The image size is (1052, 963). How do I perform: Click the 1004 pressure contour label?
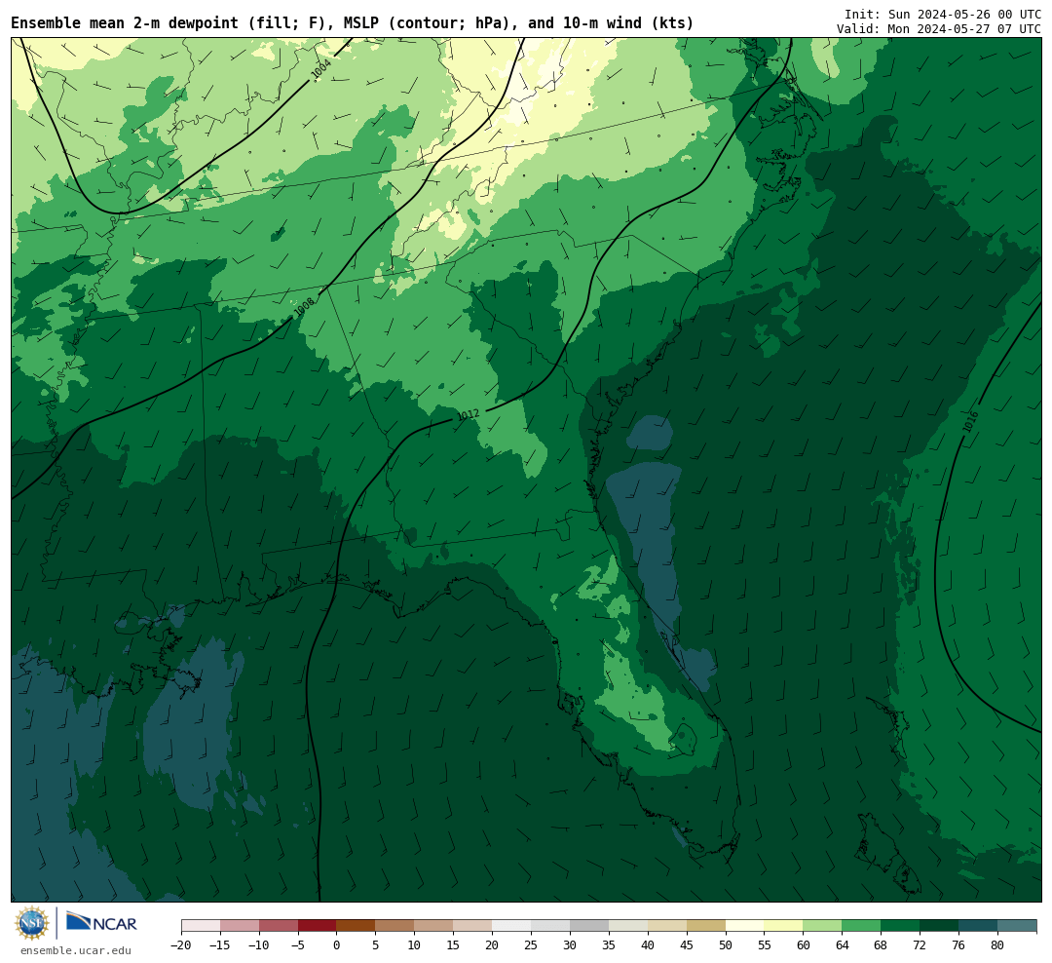[320, 68]
